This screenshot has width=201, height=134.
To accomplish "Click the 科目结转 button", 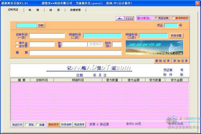I will [66, 124].
